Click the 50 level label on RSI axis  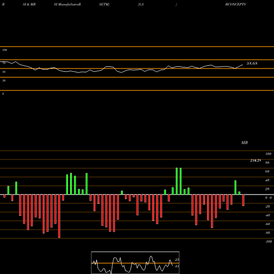pos(4,72)
